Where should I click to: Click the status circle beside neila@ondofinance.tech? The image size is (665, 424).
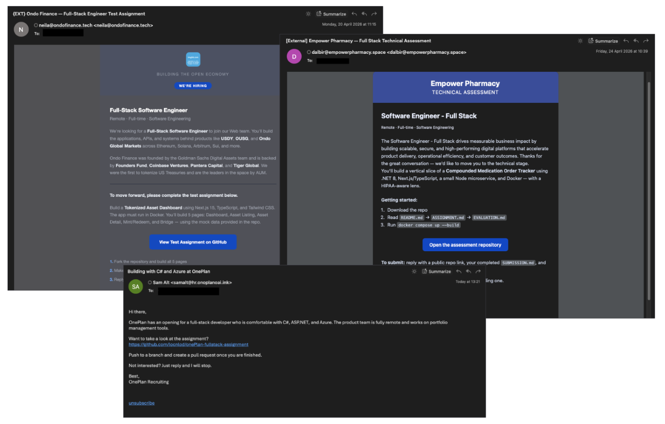pos(36,25)
